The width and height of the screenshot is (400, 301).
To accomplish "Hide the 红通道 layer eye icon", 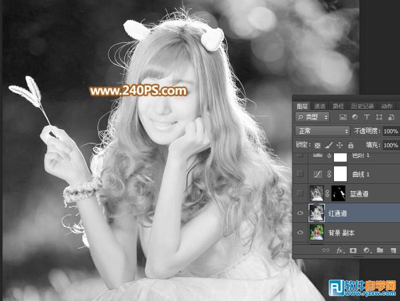I will coord(301,213).
